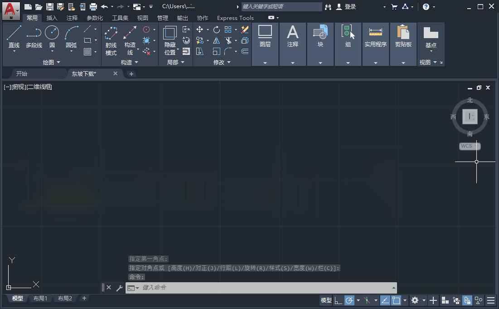The width and height of the screenshot is (499, 309).
Task: Select the Trim scissors tool
Action: click(228, 40)
